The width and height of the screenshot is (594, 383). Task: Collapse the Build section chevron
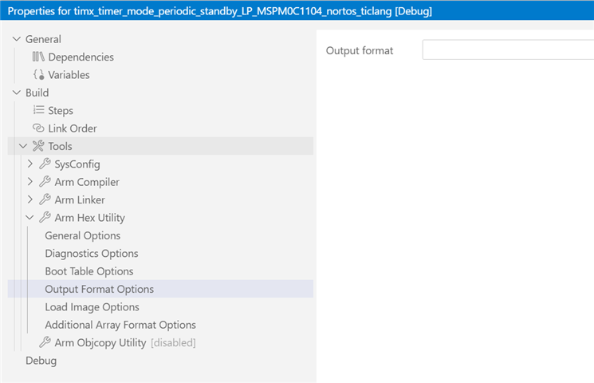(x=16, y=93)
